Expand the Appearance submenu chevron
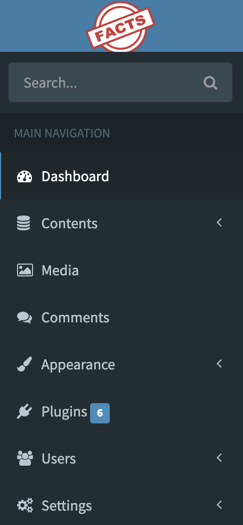Viewport: 243px width, 525px height. click(220, 364)
